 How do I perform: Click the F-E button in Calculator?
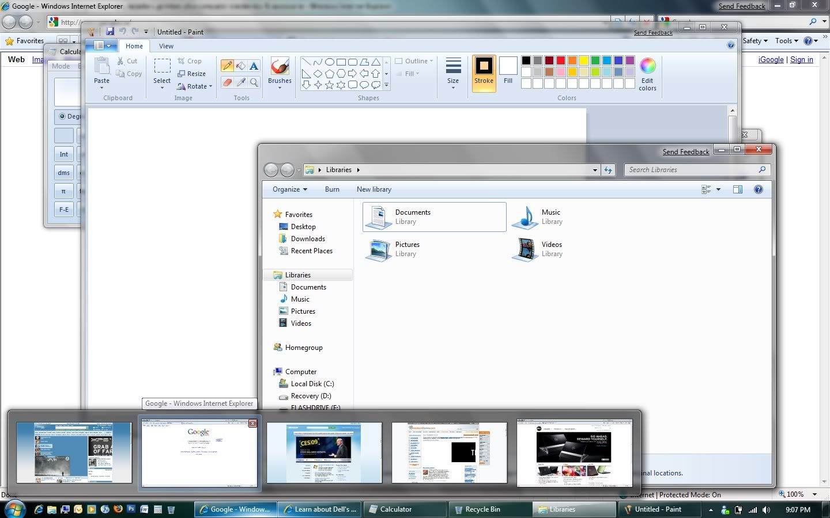click(63, 210)
